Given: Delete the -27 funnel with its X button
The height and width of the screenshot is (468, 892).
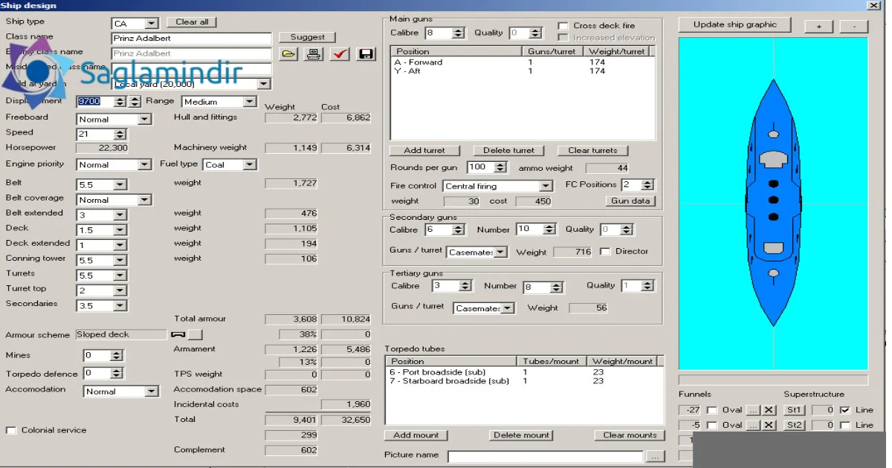Looking at the screenshot, I should pos(769,410).
